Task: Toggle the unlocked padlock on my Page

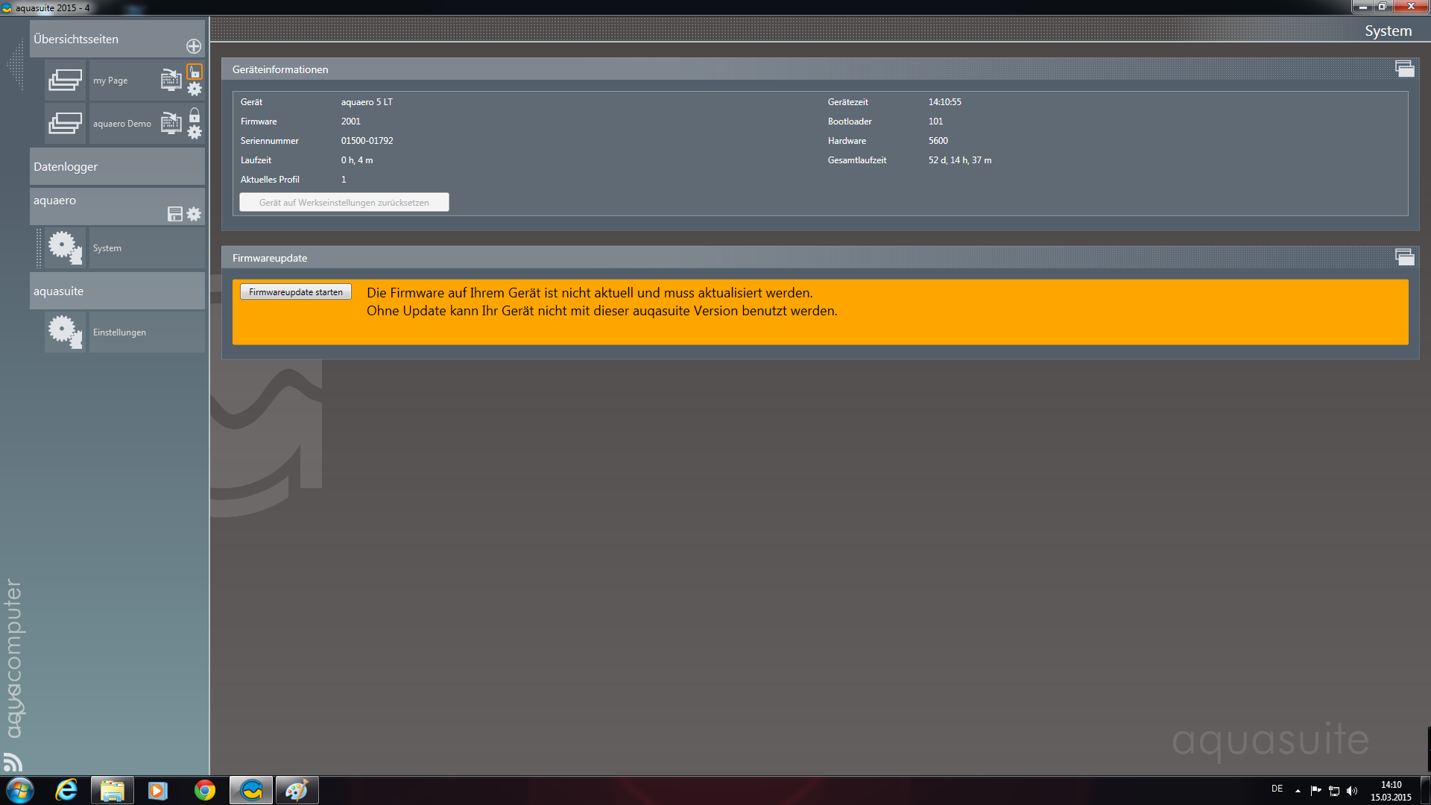Action: coord(195,72)
